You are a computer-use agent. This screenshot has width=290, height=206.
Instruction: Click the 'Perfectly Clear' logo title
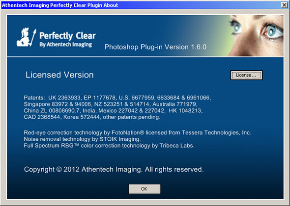(67, 36)
